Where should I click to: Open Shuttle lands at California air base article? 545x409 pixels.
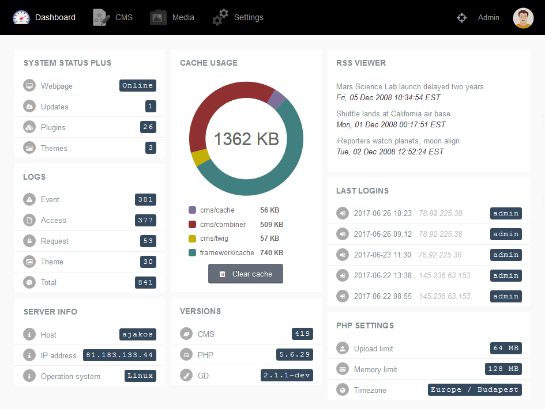point(393,113)
